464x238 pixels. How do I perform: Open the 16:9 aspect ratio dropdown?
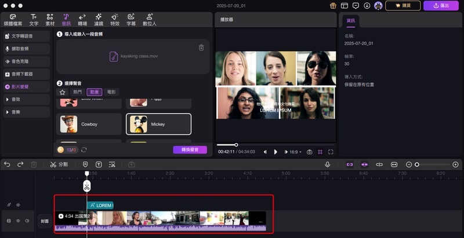(295, 152)
